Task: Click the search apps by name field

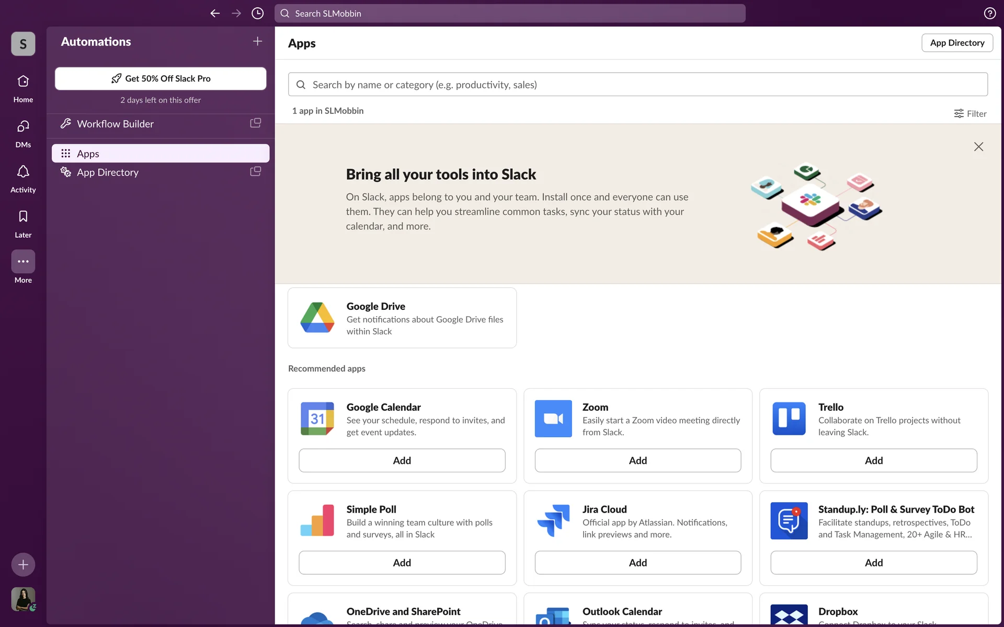Action: 638,85
